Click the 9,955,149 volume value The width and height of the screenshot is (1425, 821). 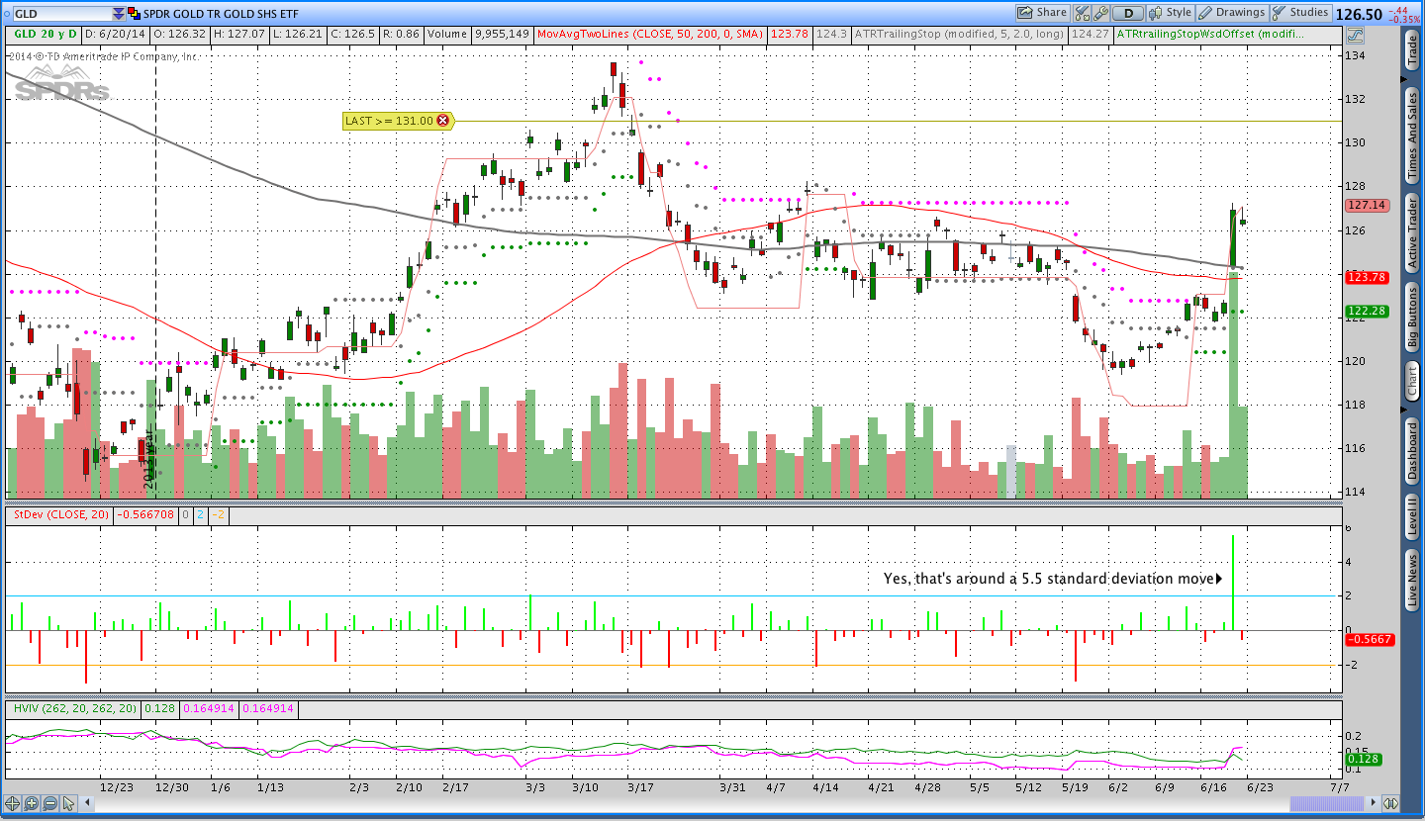(502, 34)
